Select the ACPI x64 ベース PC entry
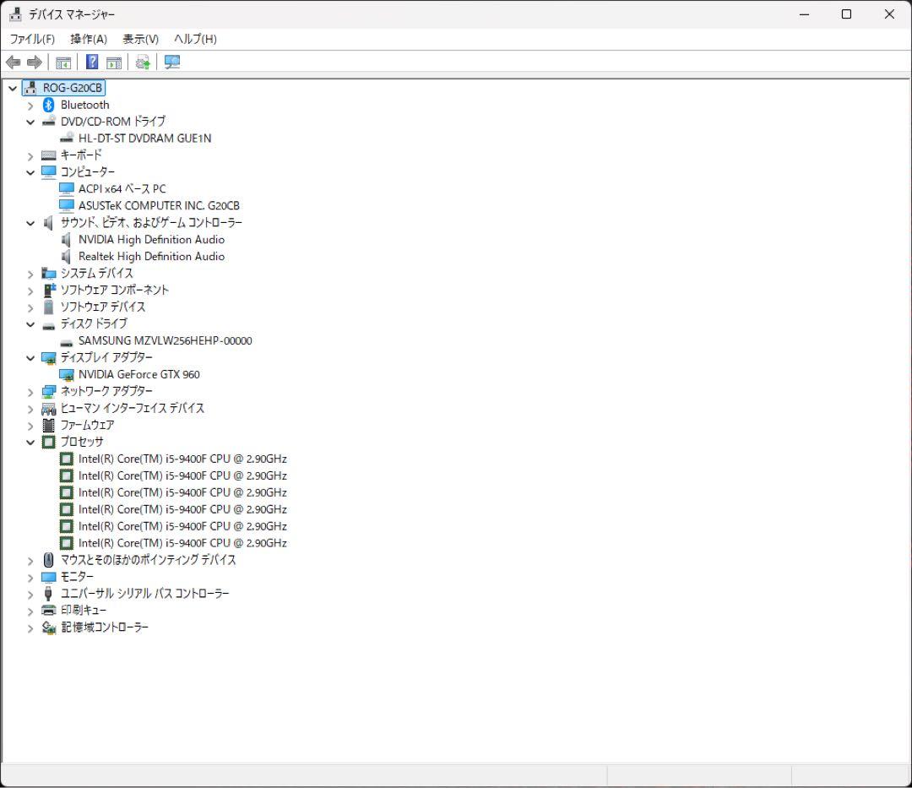Image resolution: width=912 pixels, height=788 pixels. (122, 189)
